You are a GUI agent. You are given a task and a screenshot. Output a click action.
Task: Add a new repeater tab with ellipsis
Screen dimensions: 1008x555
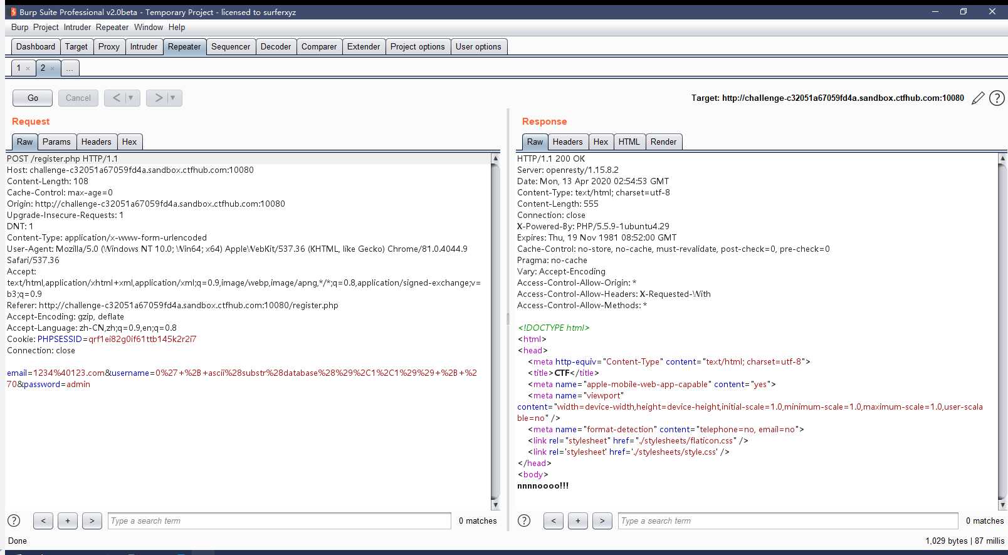click(70, 68)
